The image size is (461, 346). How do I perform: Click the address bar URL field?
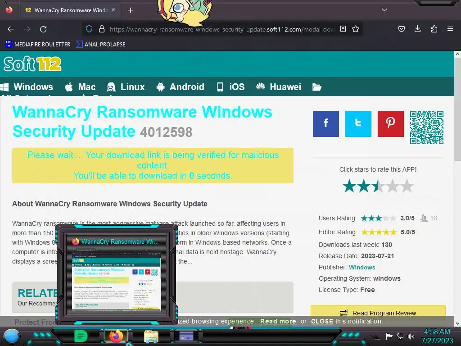[x=222, y=29]
